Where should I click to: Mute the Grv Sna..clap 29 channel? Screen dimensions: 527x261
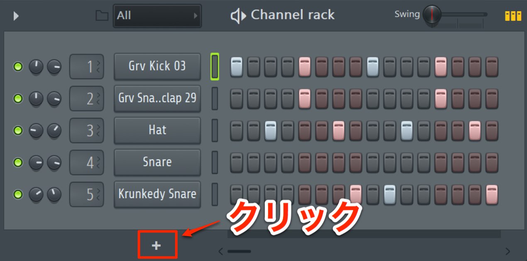point(18,98)
